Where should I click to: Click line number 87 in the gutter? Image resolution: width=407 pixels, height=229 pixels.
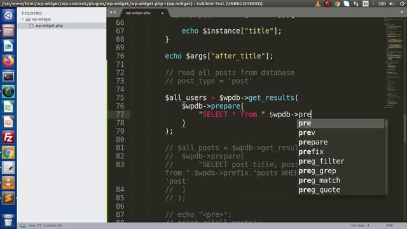(x=120, y=214)
